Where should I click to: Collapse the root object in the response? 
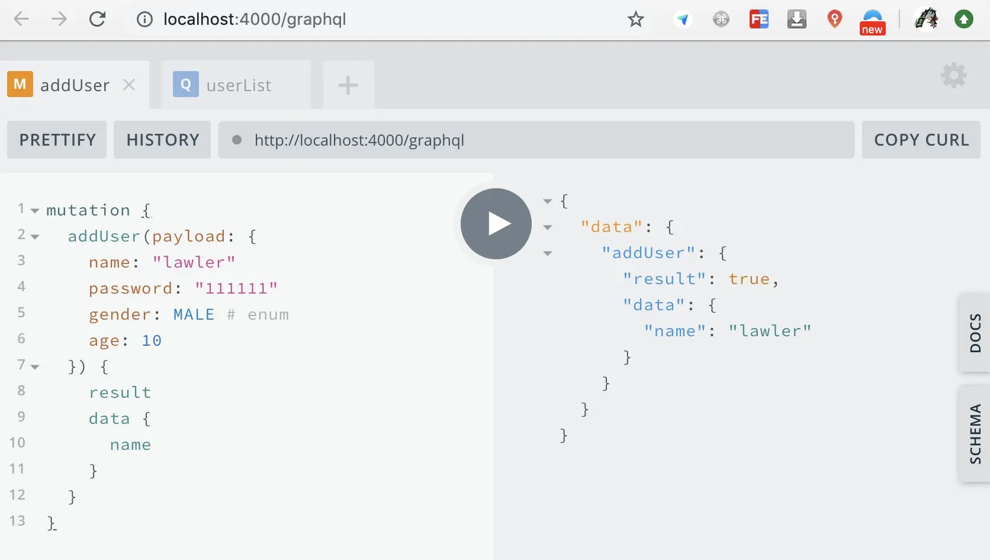coord(548,201)
